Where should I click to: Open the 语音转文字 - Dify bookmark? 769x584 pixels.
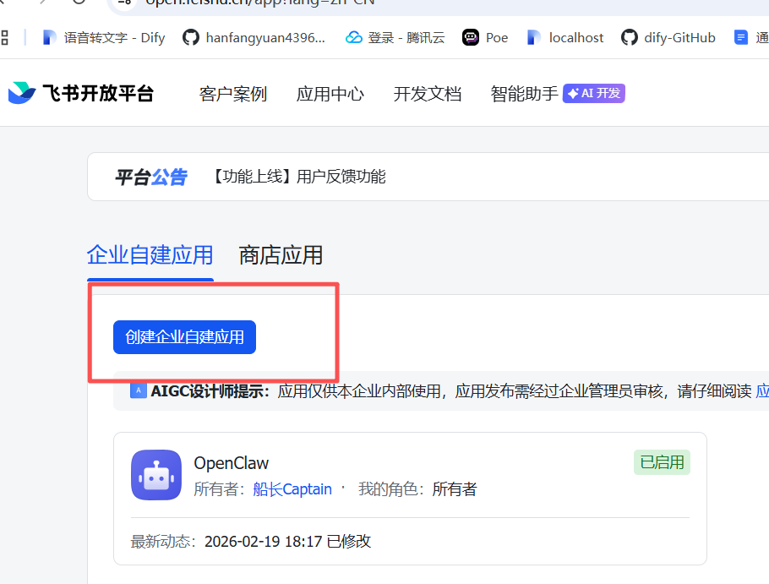(x=104, y=37)
